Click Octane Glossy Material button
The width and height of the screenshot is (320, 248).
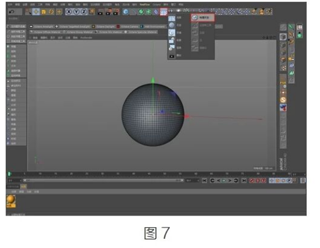coord(78,32)
